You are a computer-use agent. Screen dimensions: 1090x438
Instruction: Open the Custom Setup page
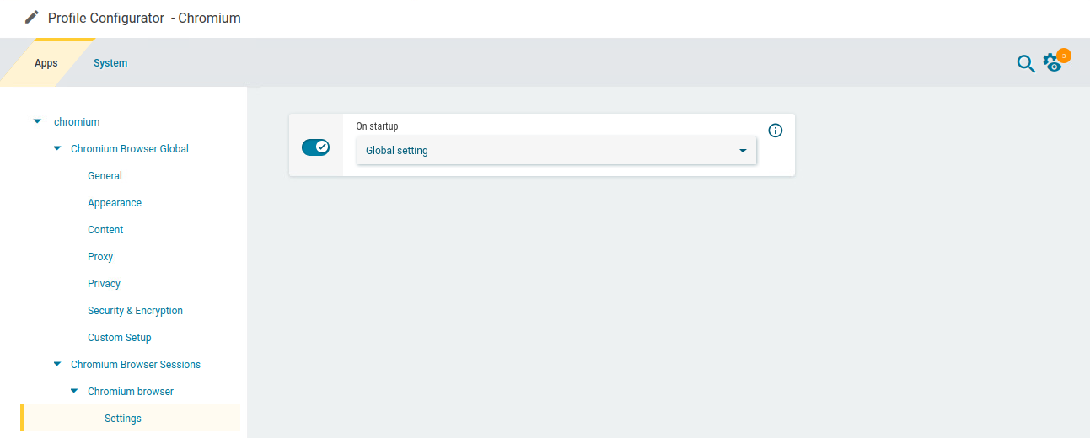pos(120,338)
